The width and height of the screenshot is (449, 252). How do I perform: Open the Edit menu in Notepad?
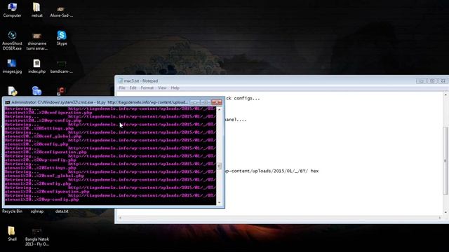click(x=133, y=88)
